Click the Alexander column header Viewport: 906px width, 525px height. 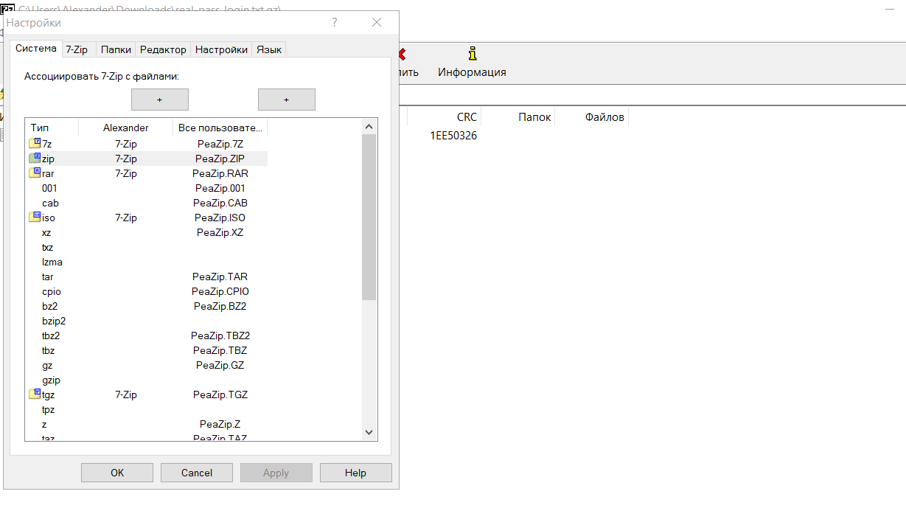point(125,128)
